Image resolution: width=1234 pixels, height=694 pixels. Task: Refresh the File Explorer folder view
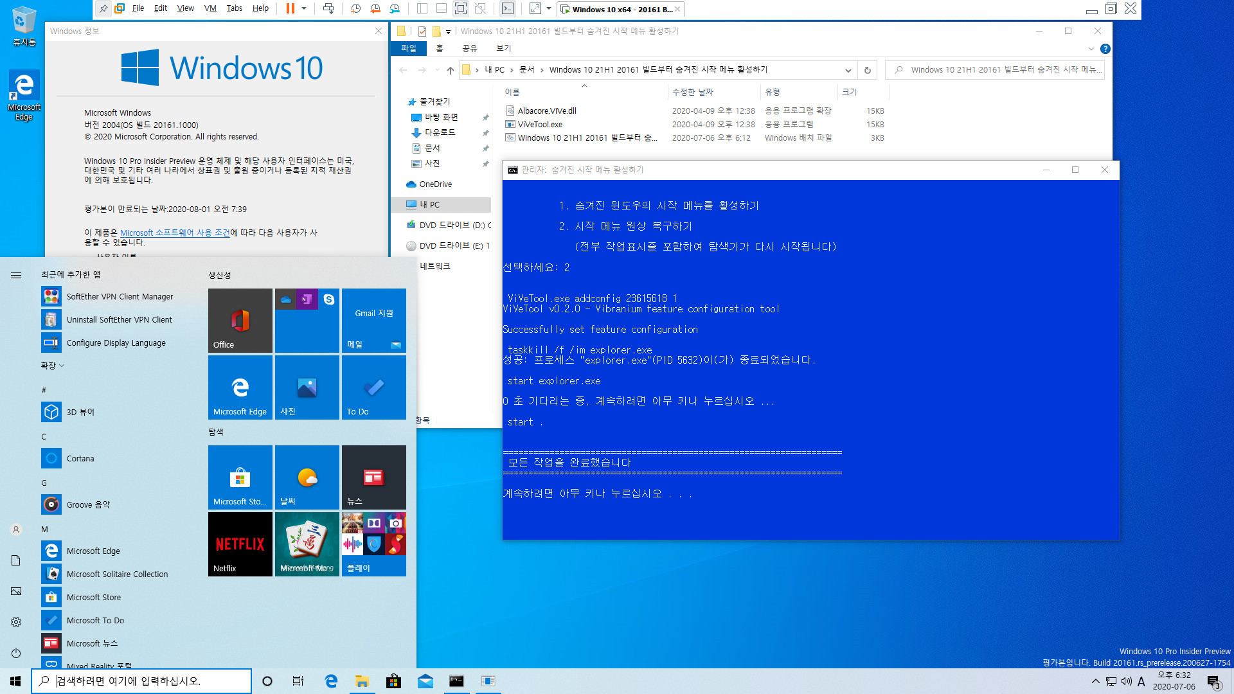pyautogui.click(x=868, y=70)
